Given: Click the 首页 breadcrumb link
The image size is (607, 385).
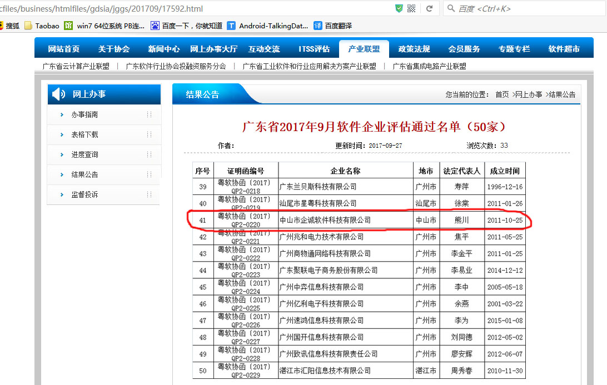Looking at the screenshot, I should (x=502, y=94).
